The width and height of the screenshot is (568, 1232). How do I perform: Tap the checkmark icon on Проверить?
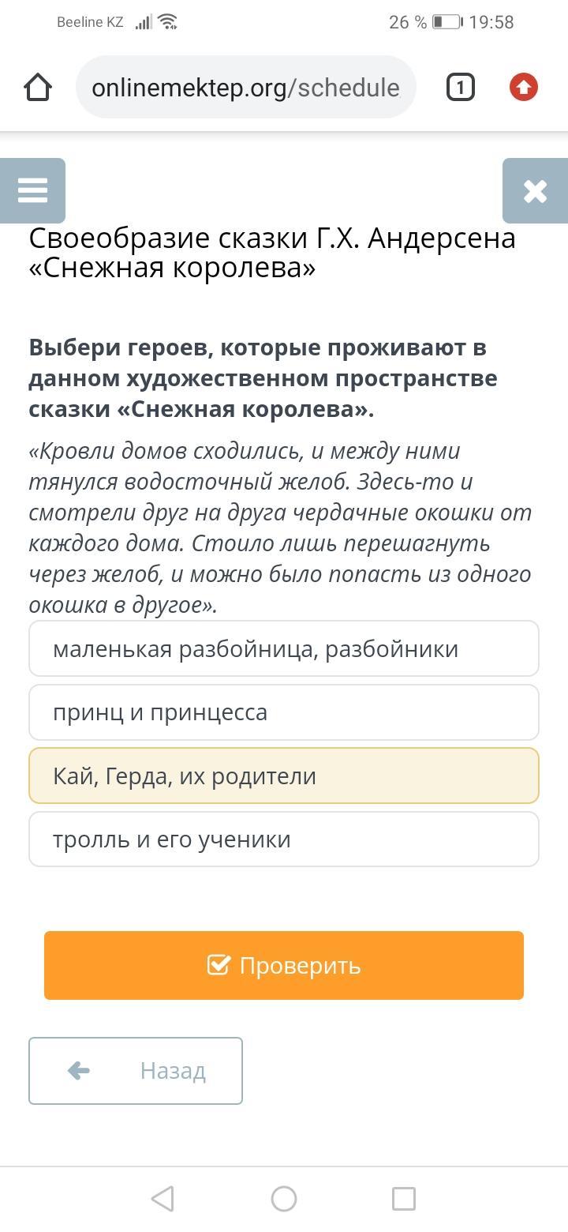[219, 965]
